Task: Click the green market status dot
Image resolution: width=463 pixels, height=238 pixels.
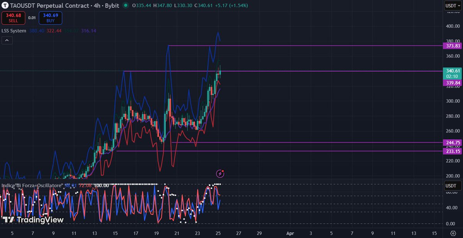Action: (126, 5)
